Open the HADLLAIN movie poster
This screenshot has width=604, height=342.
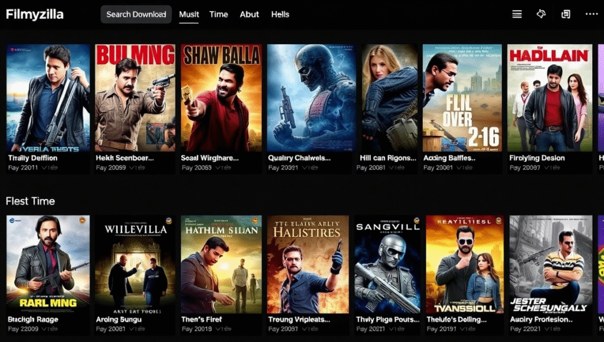(x=549, y=98)
